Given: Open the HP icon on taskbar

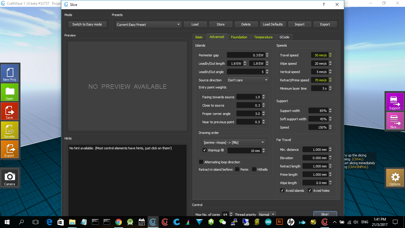Looking at the screenshot, I should (x=291, y=222).
